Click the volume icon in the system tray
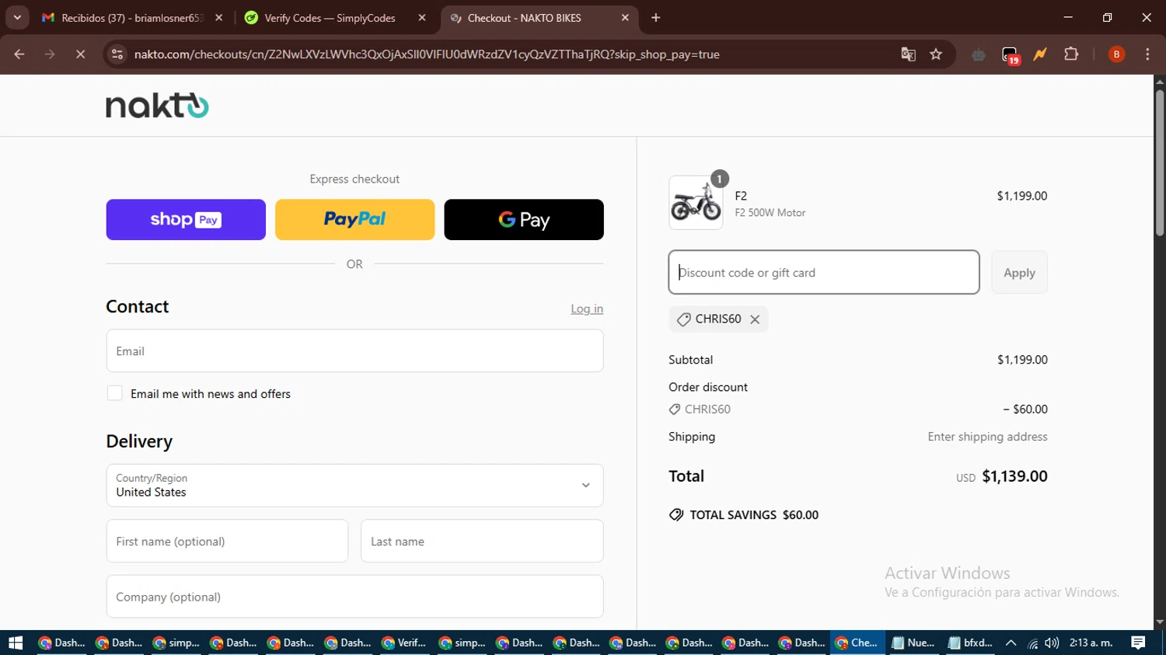The image size is (1166, 655). pyautogui.click(x=1052, y=643)
